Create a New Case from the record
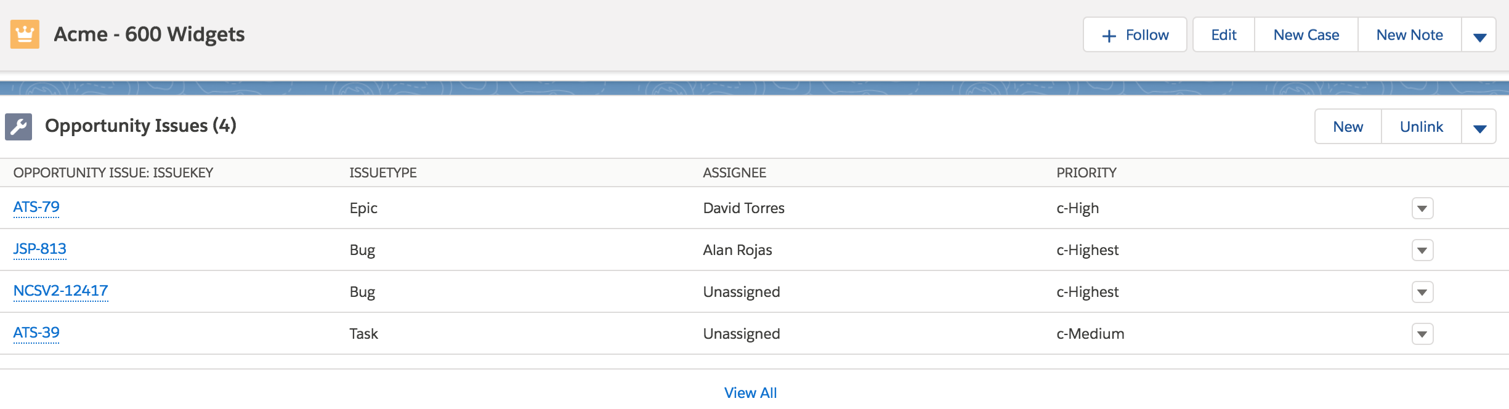Image resolution: width=1509 pixels, height=409 pixels. coord(1305,35)
